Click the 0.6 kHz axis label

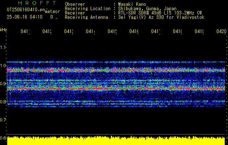pos(3,138)
